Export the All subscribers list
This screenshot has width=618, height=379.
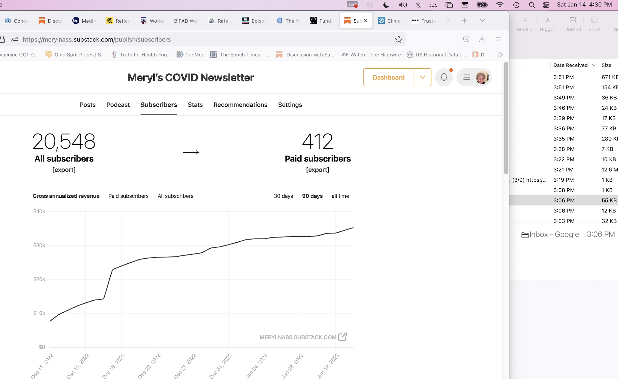pyautogui.click(x=64, y=170)
